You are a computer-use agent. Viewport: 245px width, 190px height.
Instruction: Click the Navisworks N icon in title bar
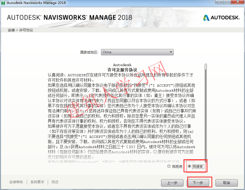point(3,3)
